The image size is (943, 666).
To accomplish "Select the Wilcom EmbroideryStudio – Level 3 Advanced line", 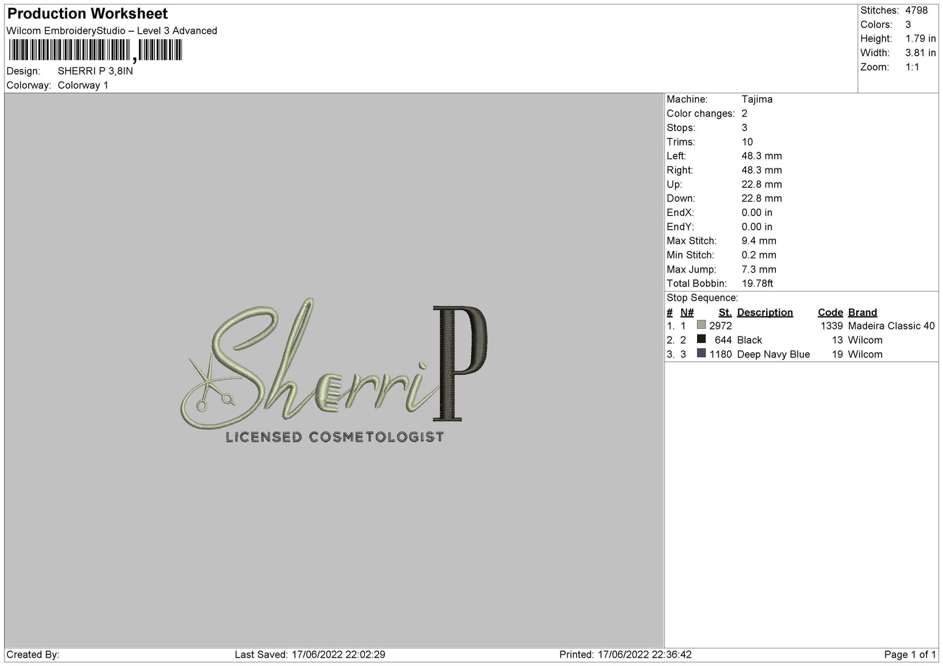I will [x=112, y=31].
